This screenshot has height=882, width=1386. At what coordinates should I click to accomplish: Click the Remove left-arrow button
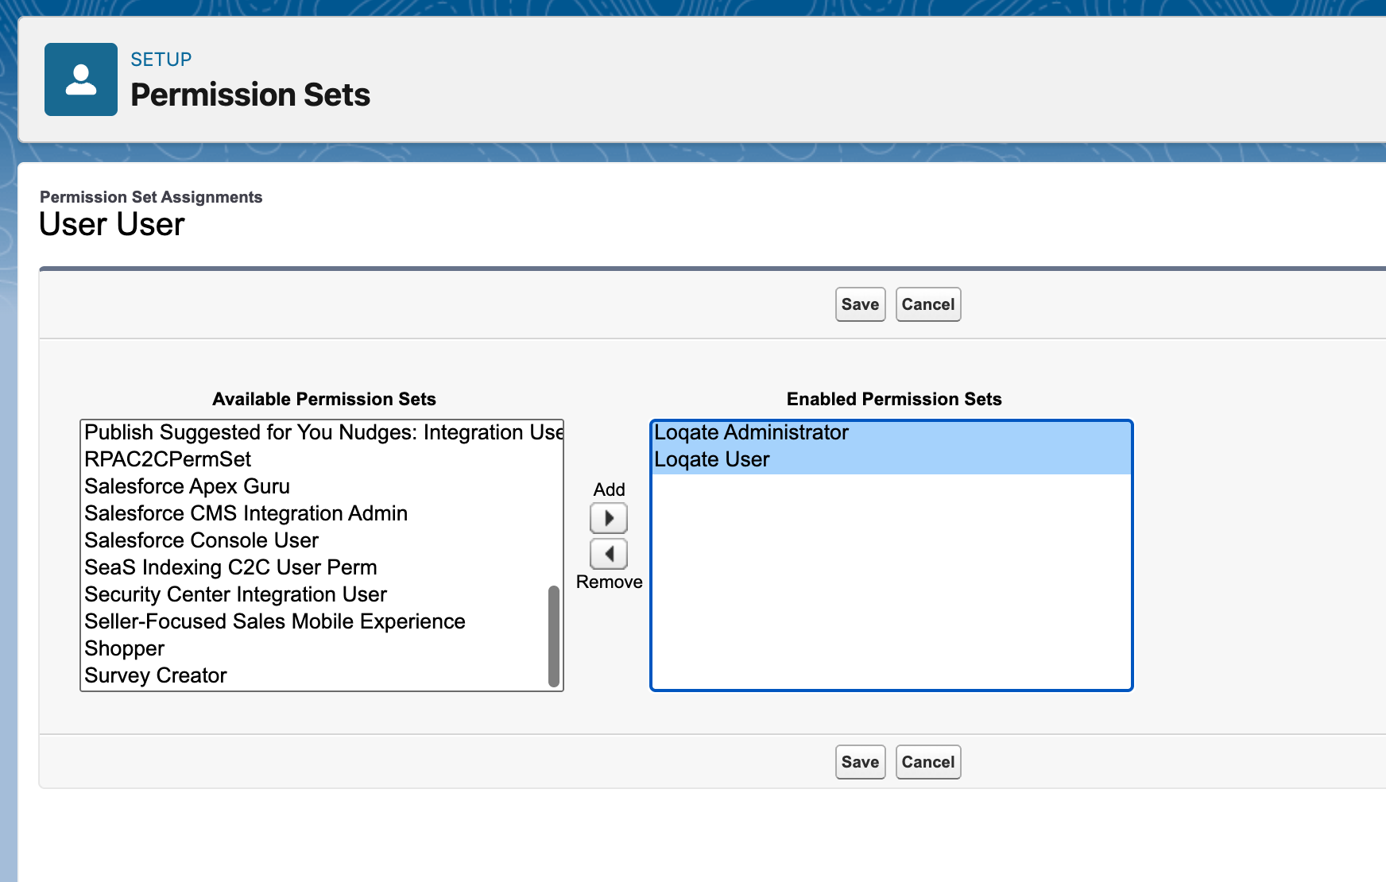tap(609, 553)
